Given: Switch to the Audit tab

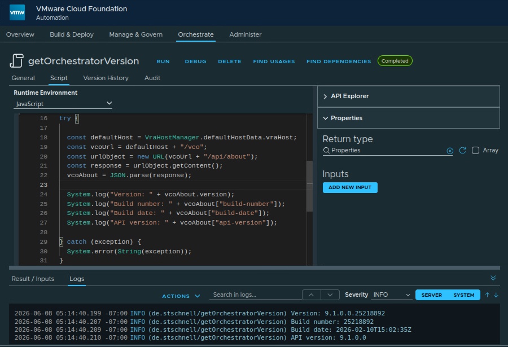Looking at the screenshot, I should tap(152, 78).
